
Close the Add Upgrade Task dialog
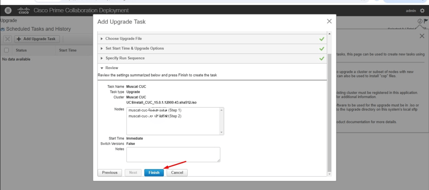click(x=329, y=21)
